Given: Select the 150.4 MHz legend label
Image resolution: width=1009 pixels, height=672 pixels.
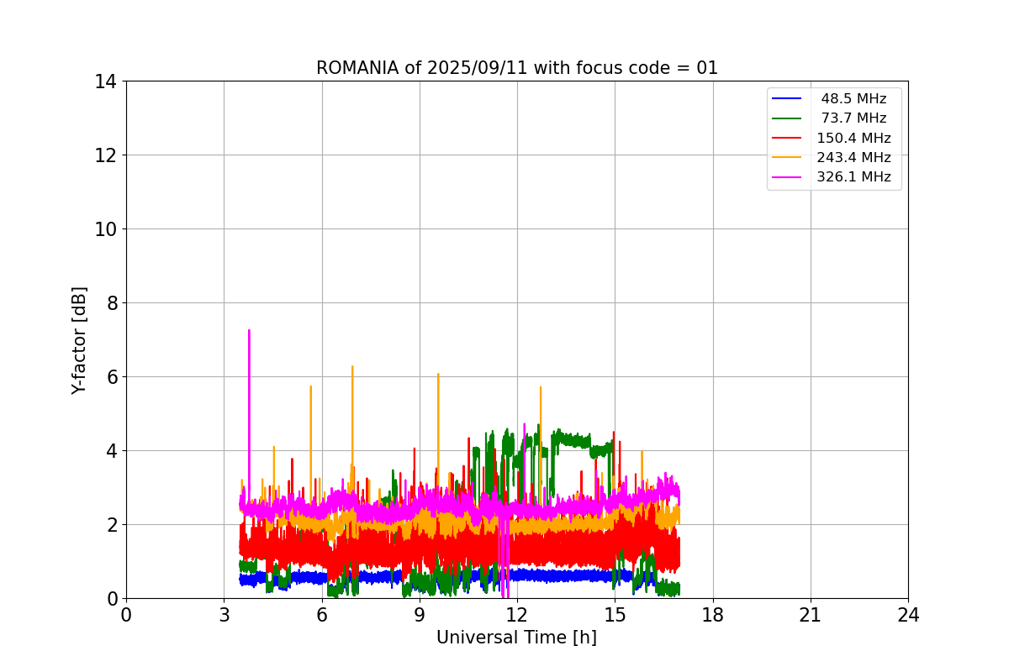Looking at the screenshot, I should point(853,139).
